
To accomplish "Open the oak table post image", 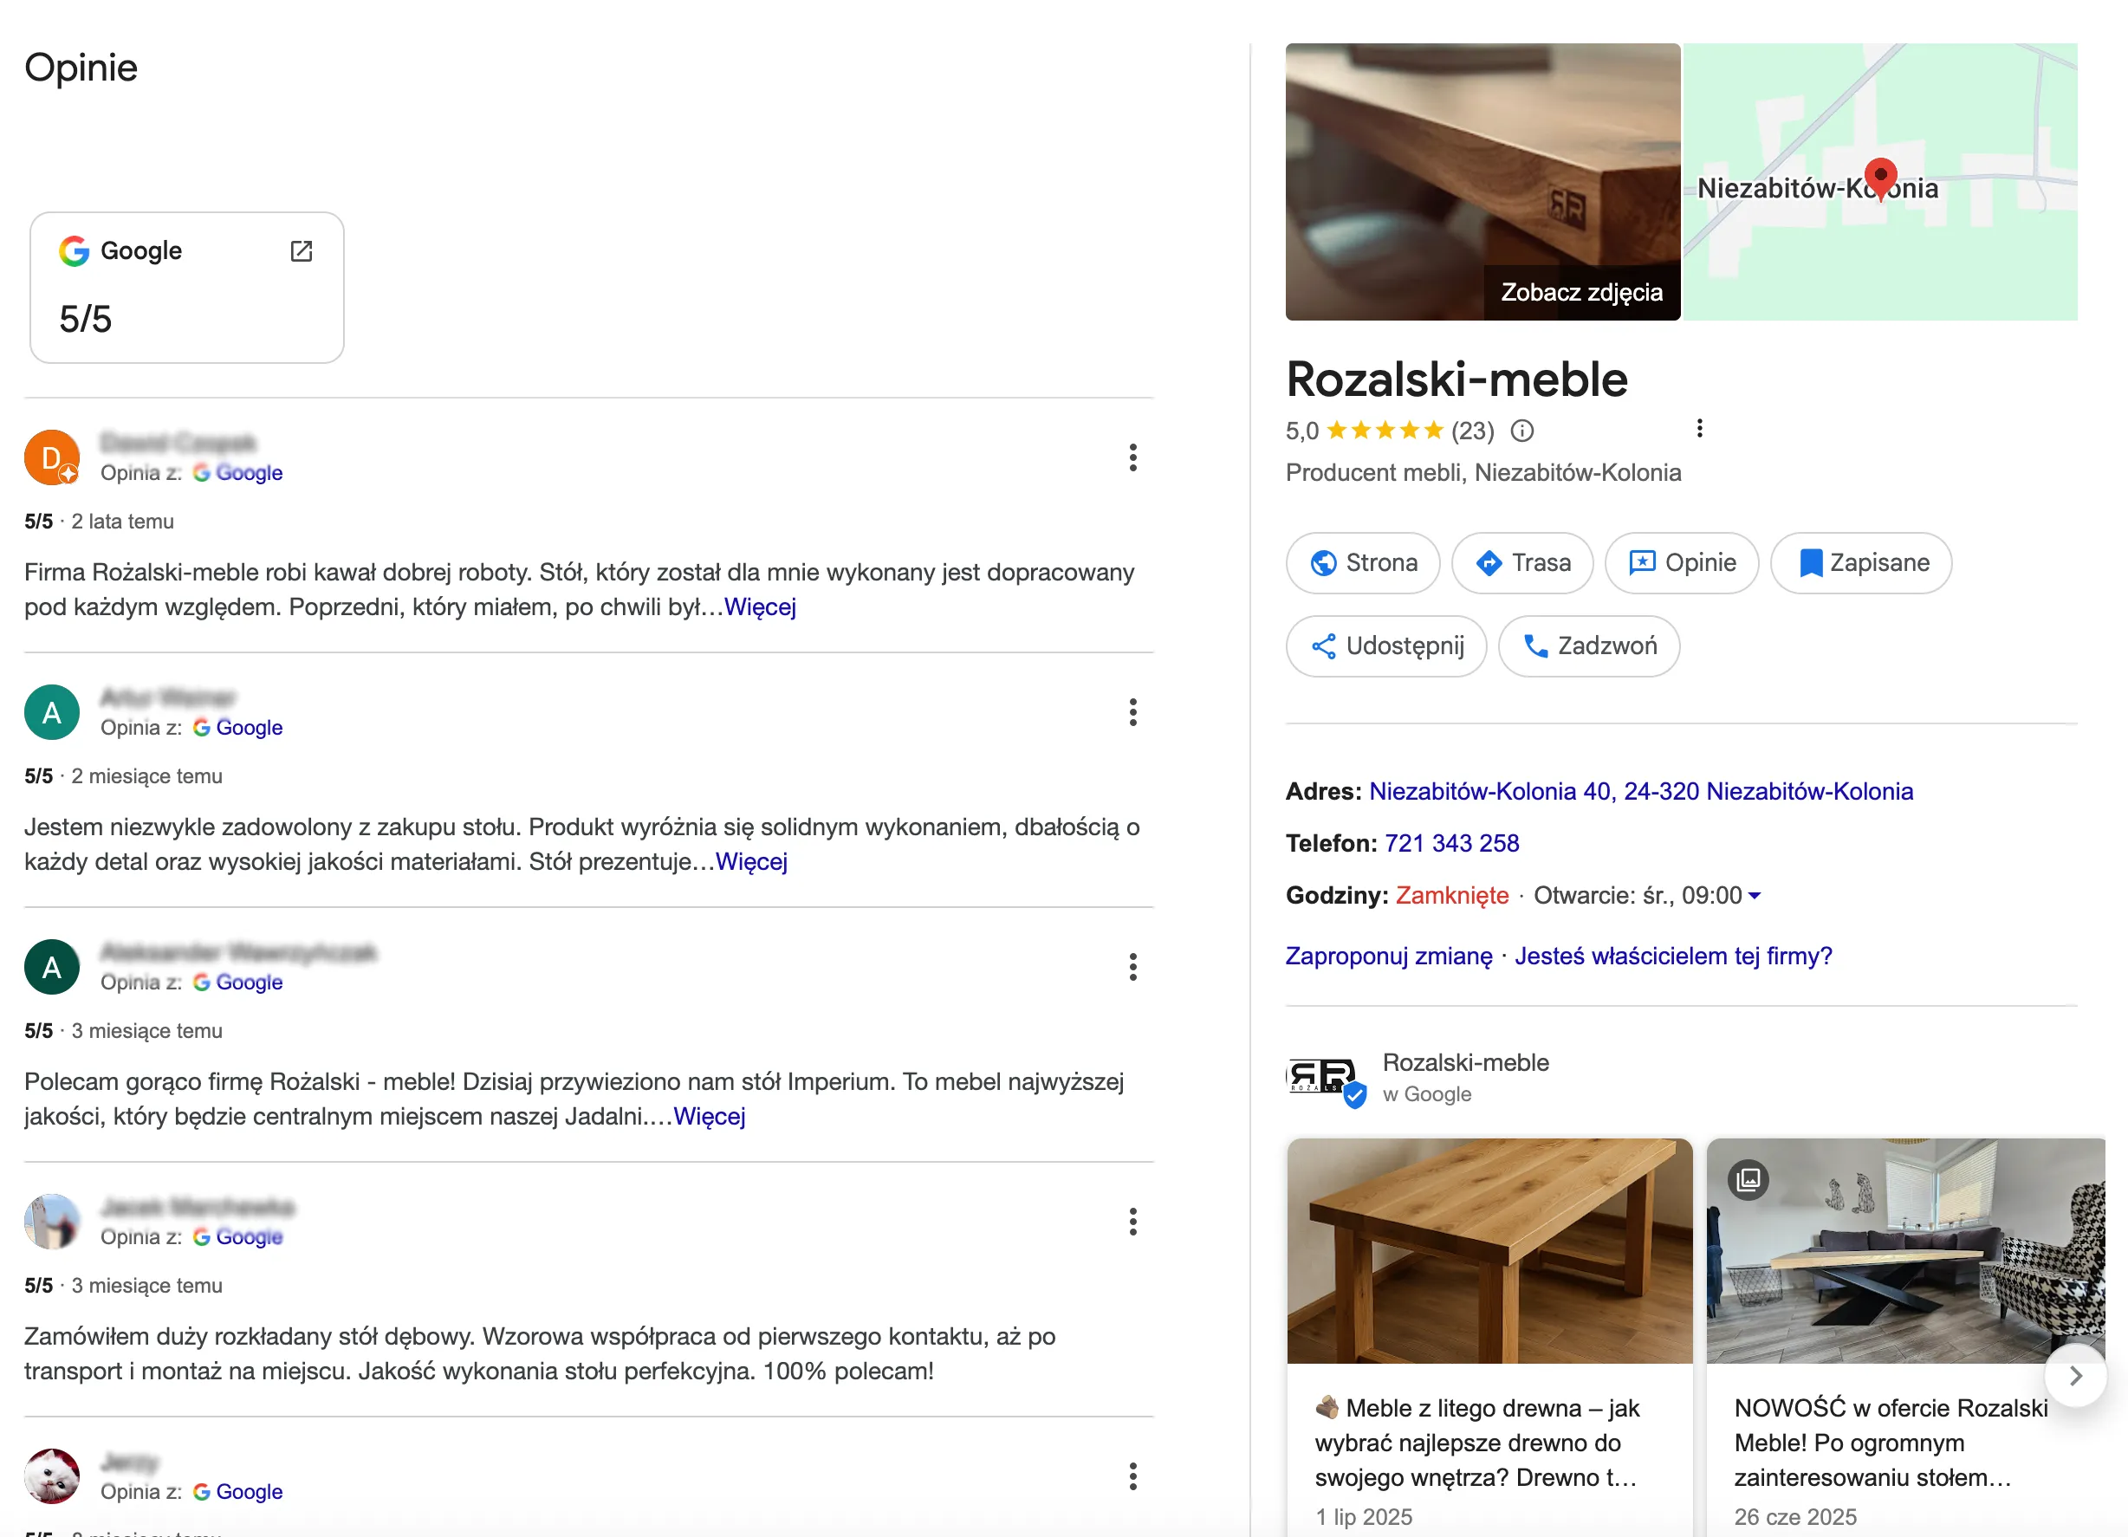I will point(1489,1250).
